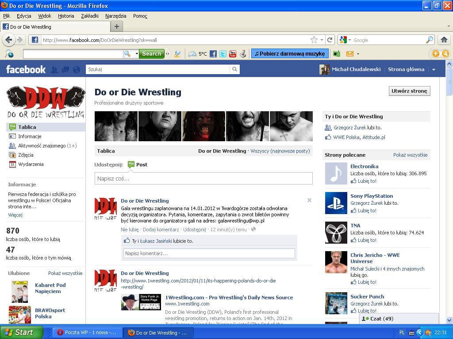The width and height of the screenshot is (453, 339).
Task: Open the toolbar search box dropdown arrow
Action: [x=137, y=54]
